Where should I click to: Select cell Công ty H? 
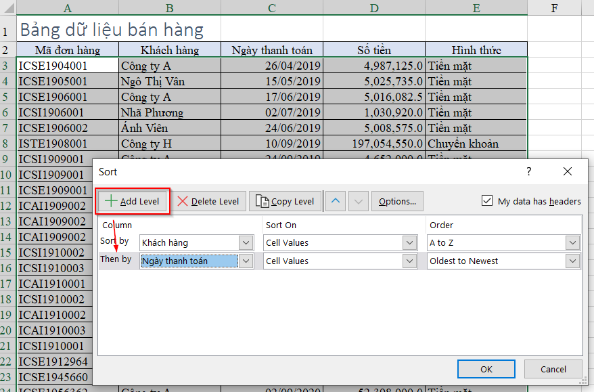[170, 144]
